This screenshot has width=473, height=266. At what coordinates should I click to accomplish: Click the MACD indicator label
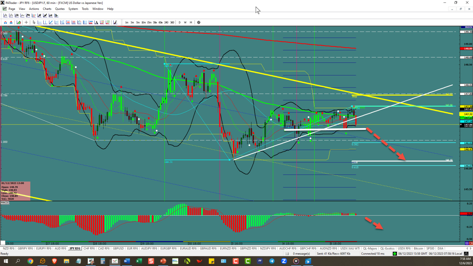[x=5, y=203]
